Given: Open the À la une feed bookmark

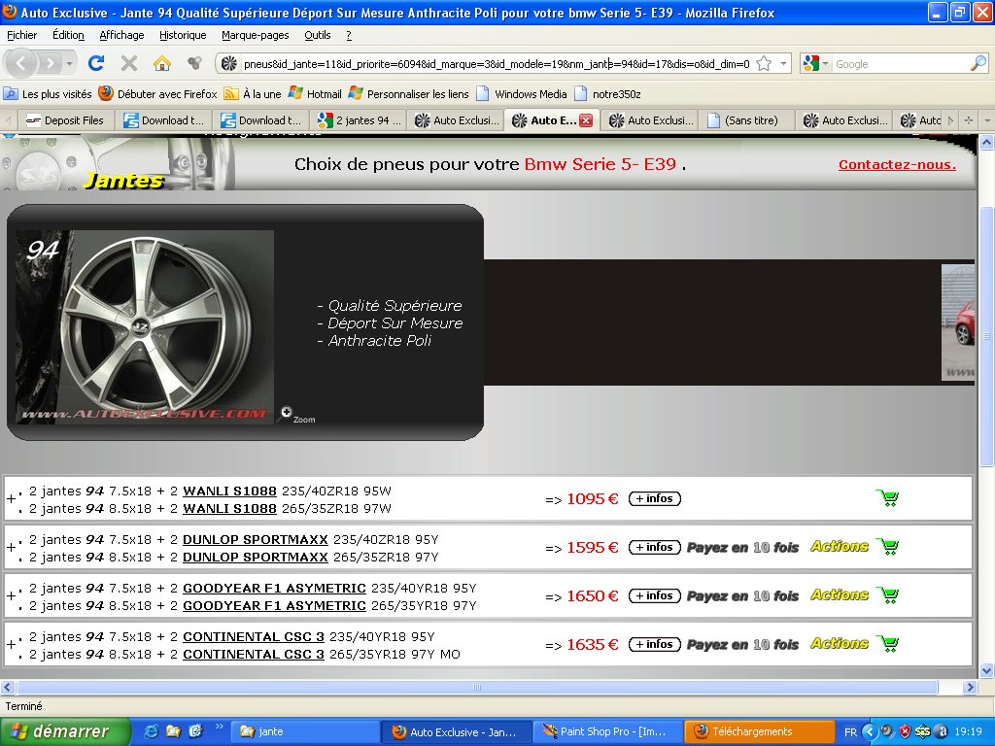Looking at the screenshot, I should [253, 94].
